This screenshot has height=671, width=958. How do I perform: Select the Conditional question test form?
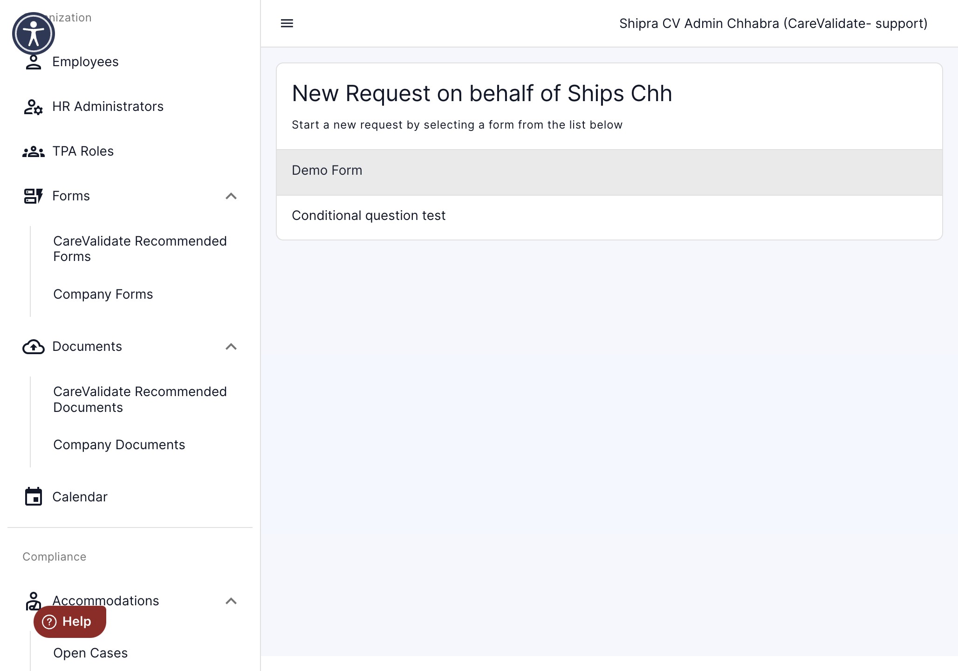pyautogui.click(x=609, y=218)
